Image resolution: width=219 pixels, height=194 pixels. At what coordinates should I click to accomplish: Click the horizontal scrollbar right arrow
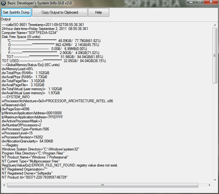(209, 185)
